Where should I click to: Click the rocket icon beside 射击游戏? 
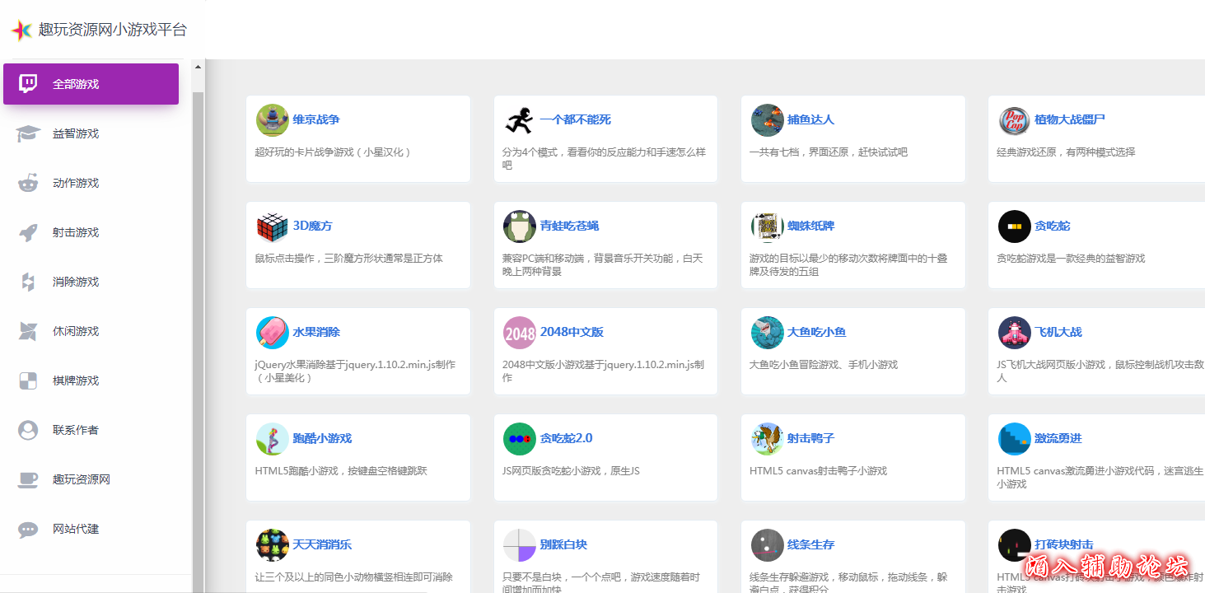pos(28,232)
